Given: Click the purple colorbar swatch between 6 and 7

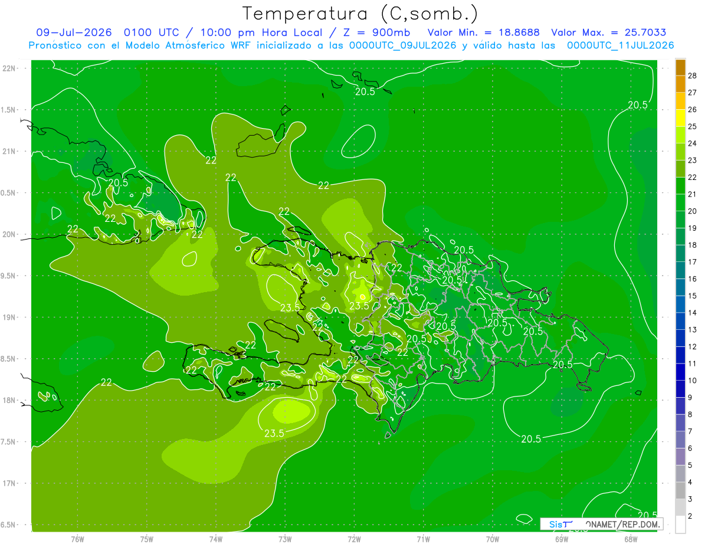Looking at the screenshot, I should pos(680,440).
